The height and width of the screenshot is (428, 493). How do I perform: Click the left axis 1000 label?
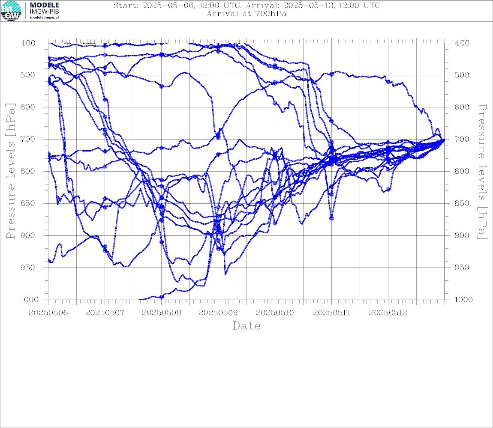[x=29, y=300]
